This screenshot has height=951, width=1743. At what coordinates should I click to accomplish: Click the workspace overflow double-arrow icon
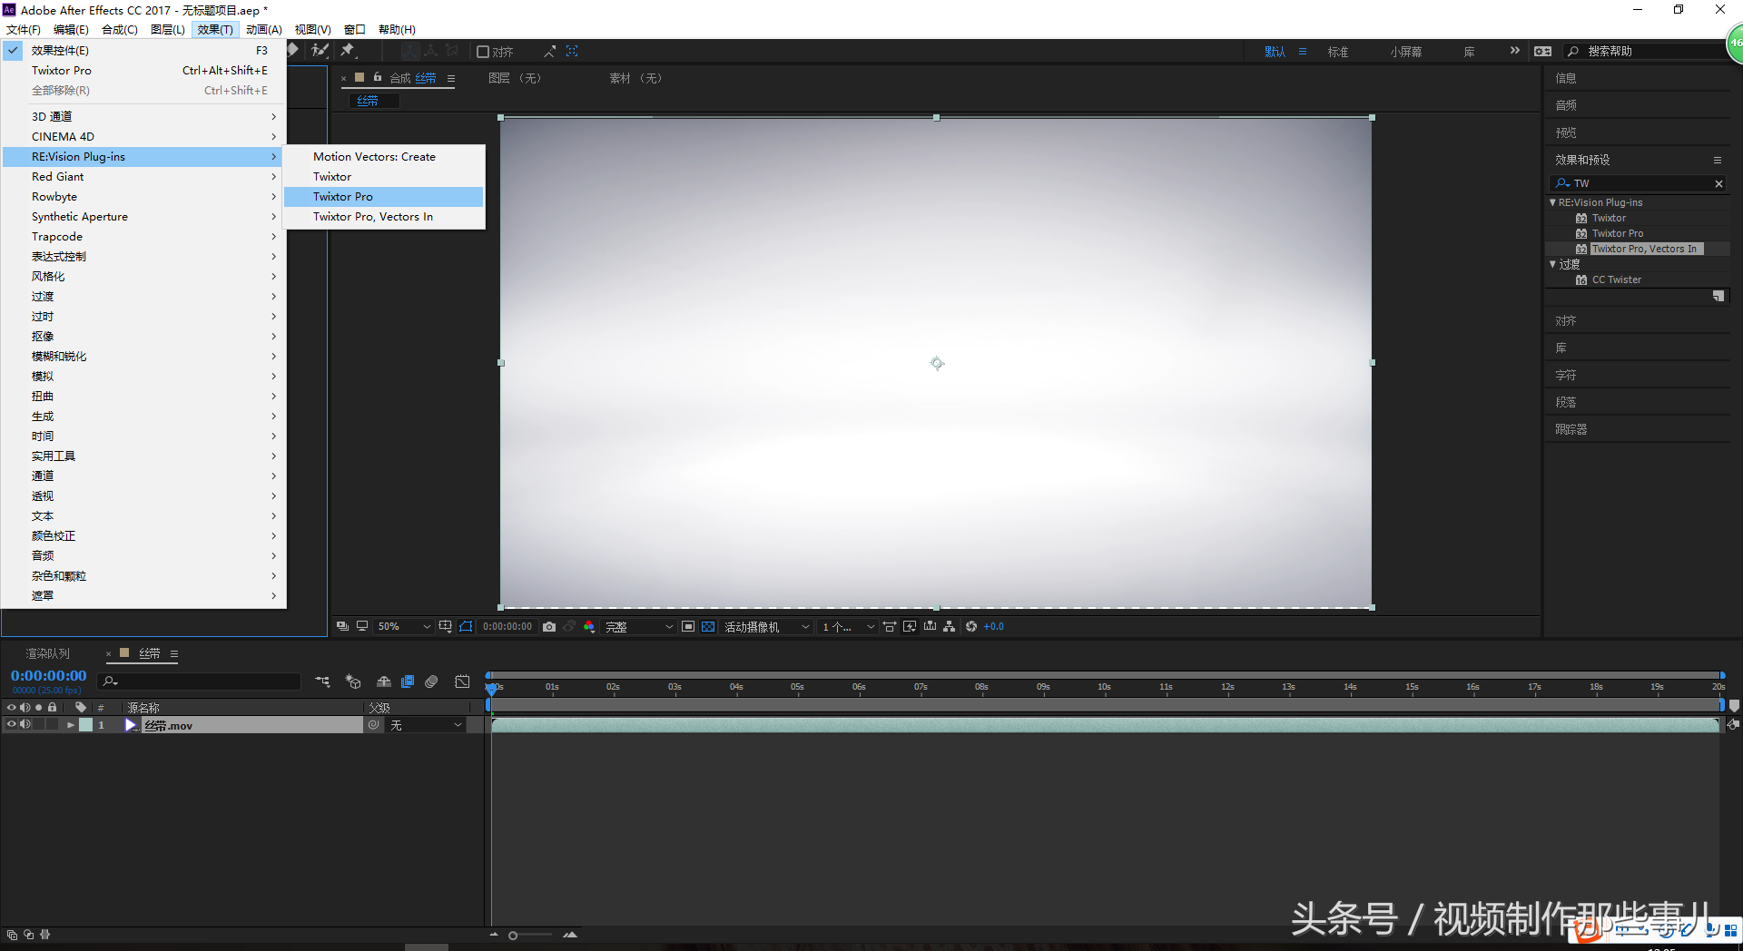[1514, 51]
